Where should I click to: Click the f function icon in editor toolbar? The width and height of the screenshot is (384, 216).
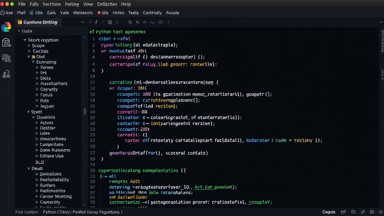coord(96,22)
